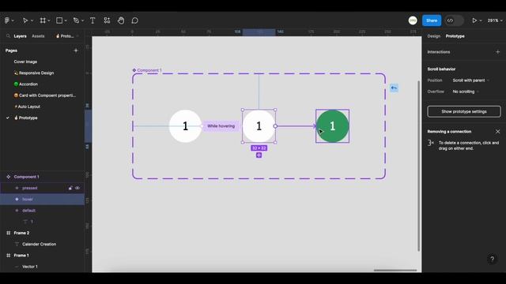Click the Present play icon
This screenshot has height=284, width=506.
pos(474,21)
